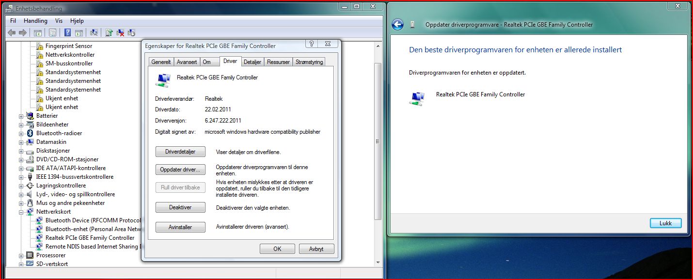
Task: Open Properties via the toolbar properties icon
Action: pyautogui.click(x=52, y=32)
